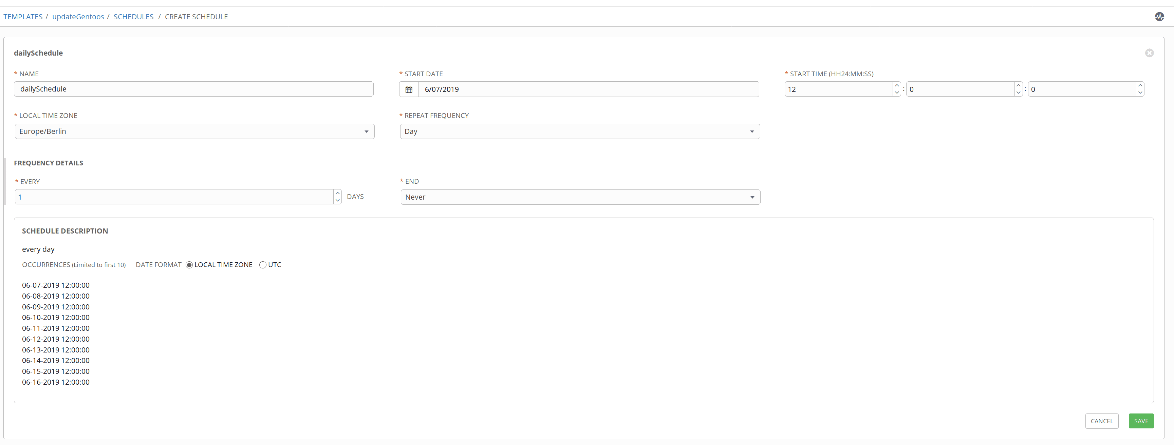1174x445 pixels.
Task: Increase the Every days count
Action: click(337, 194)
